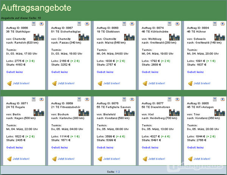Toggle eye watch icon on Auftrag 8866
Image resolution: width=227 pixels, height=175 pixels.
coord(41,24)
